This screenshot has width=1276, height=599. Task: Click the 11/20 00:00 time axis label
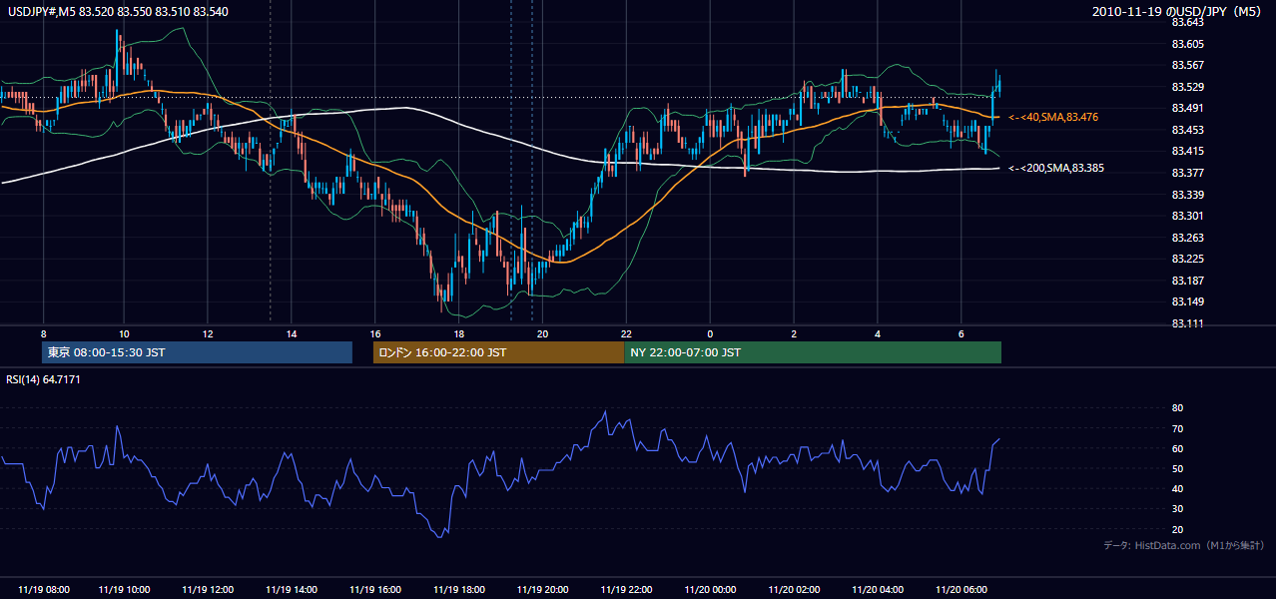pos(710,590)
